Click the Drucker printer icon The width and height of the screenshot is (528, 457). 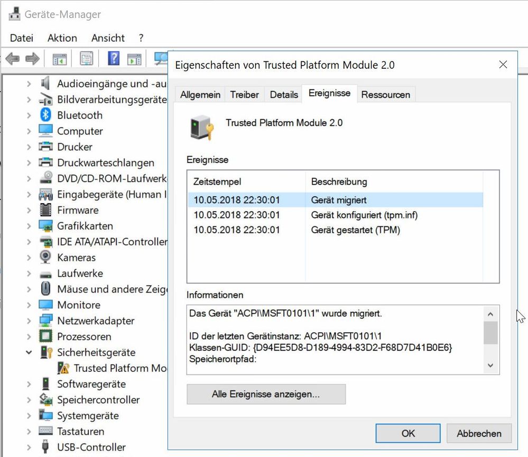[46, 147]
